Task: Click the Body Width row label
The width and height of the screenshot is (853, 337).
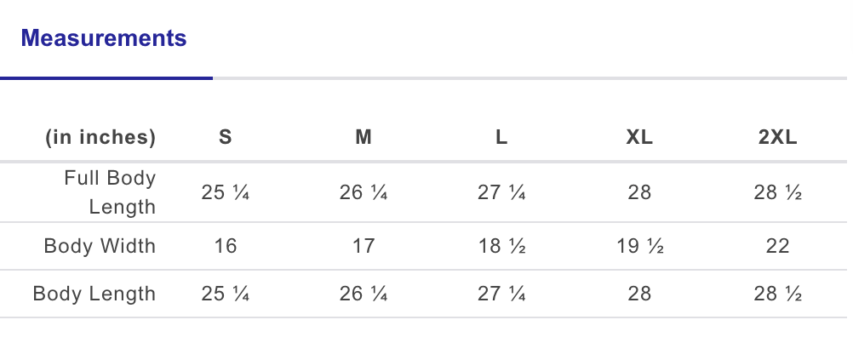Action: coord(100,246)
